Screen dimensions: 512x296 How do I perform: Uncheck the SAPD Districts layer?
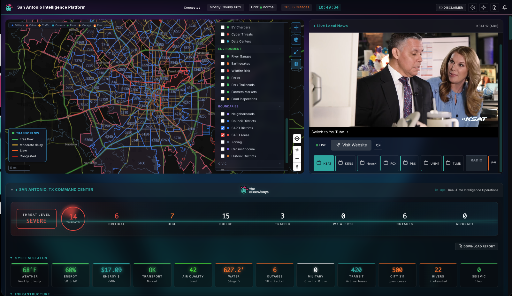click(223, 128)
